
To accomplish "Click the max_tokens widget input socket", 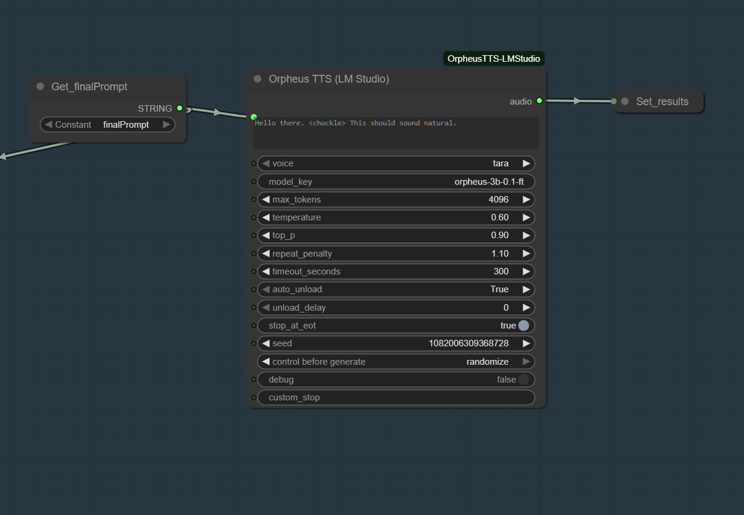I will [254, 200].
